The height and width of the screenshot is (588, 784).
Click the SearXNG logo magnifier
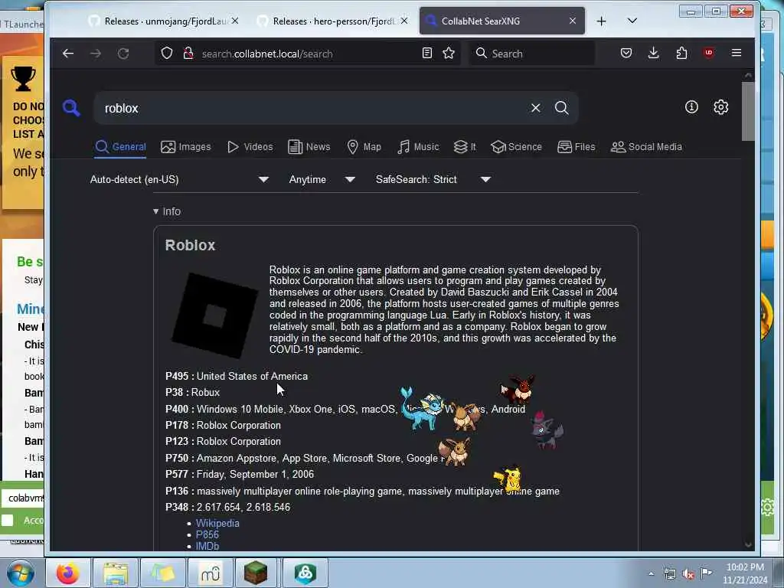pyautogui.click(x=71, y=107)
